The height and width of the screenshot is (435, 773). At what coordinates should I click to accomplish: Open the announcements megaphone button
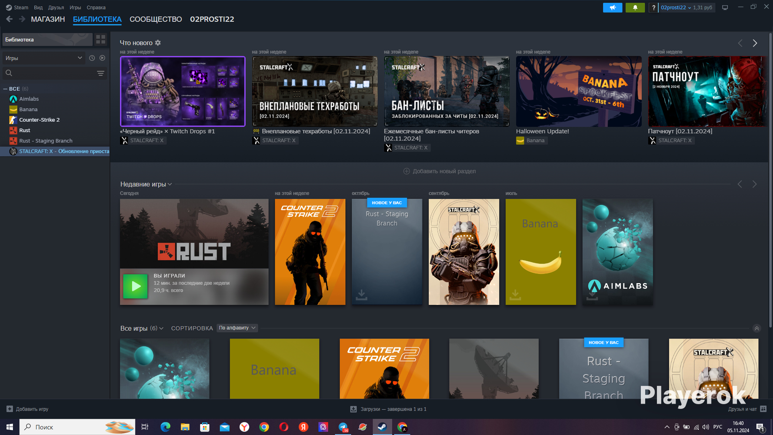tap(613, 7)
